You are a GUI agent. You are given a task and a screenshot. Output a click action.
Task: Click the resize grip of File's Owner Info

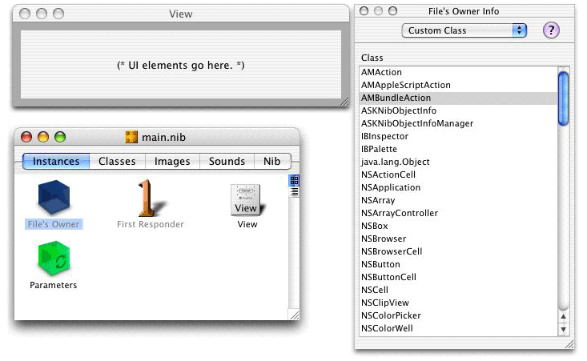pyautogui.click(x=569, y=344)
